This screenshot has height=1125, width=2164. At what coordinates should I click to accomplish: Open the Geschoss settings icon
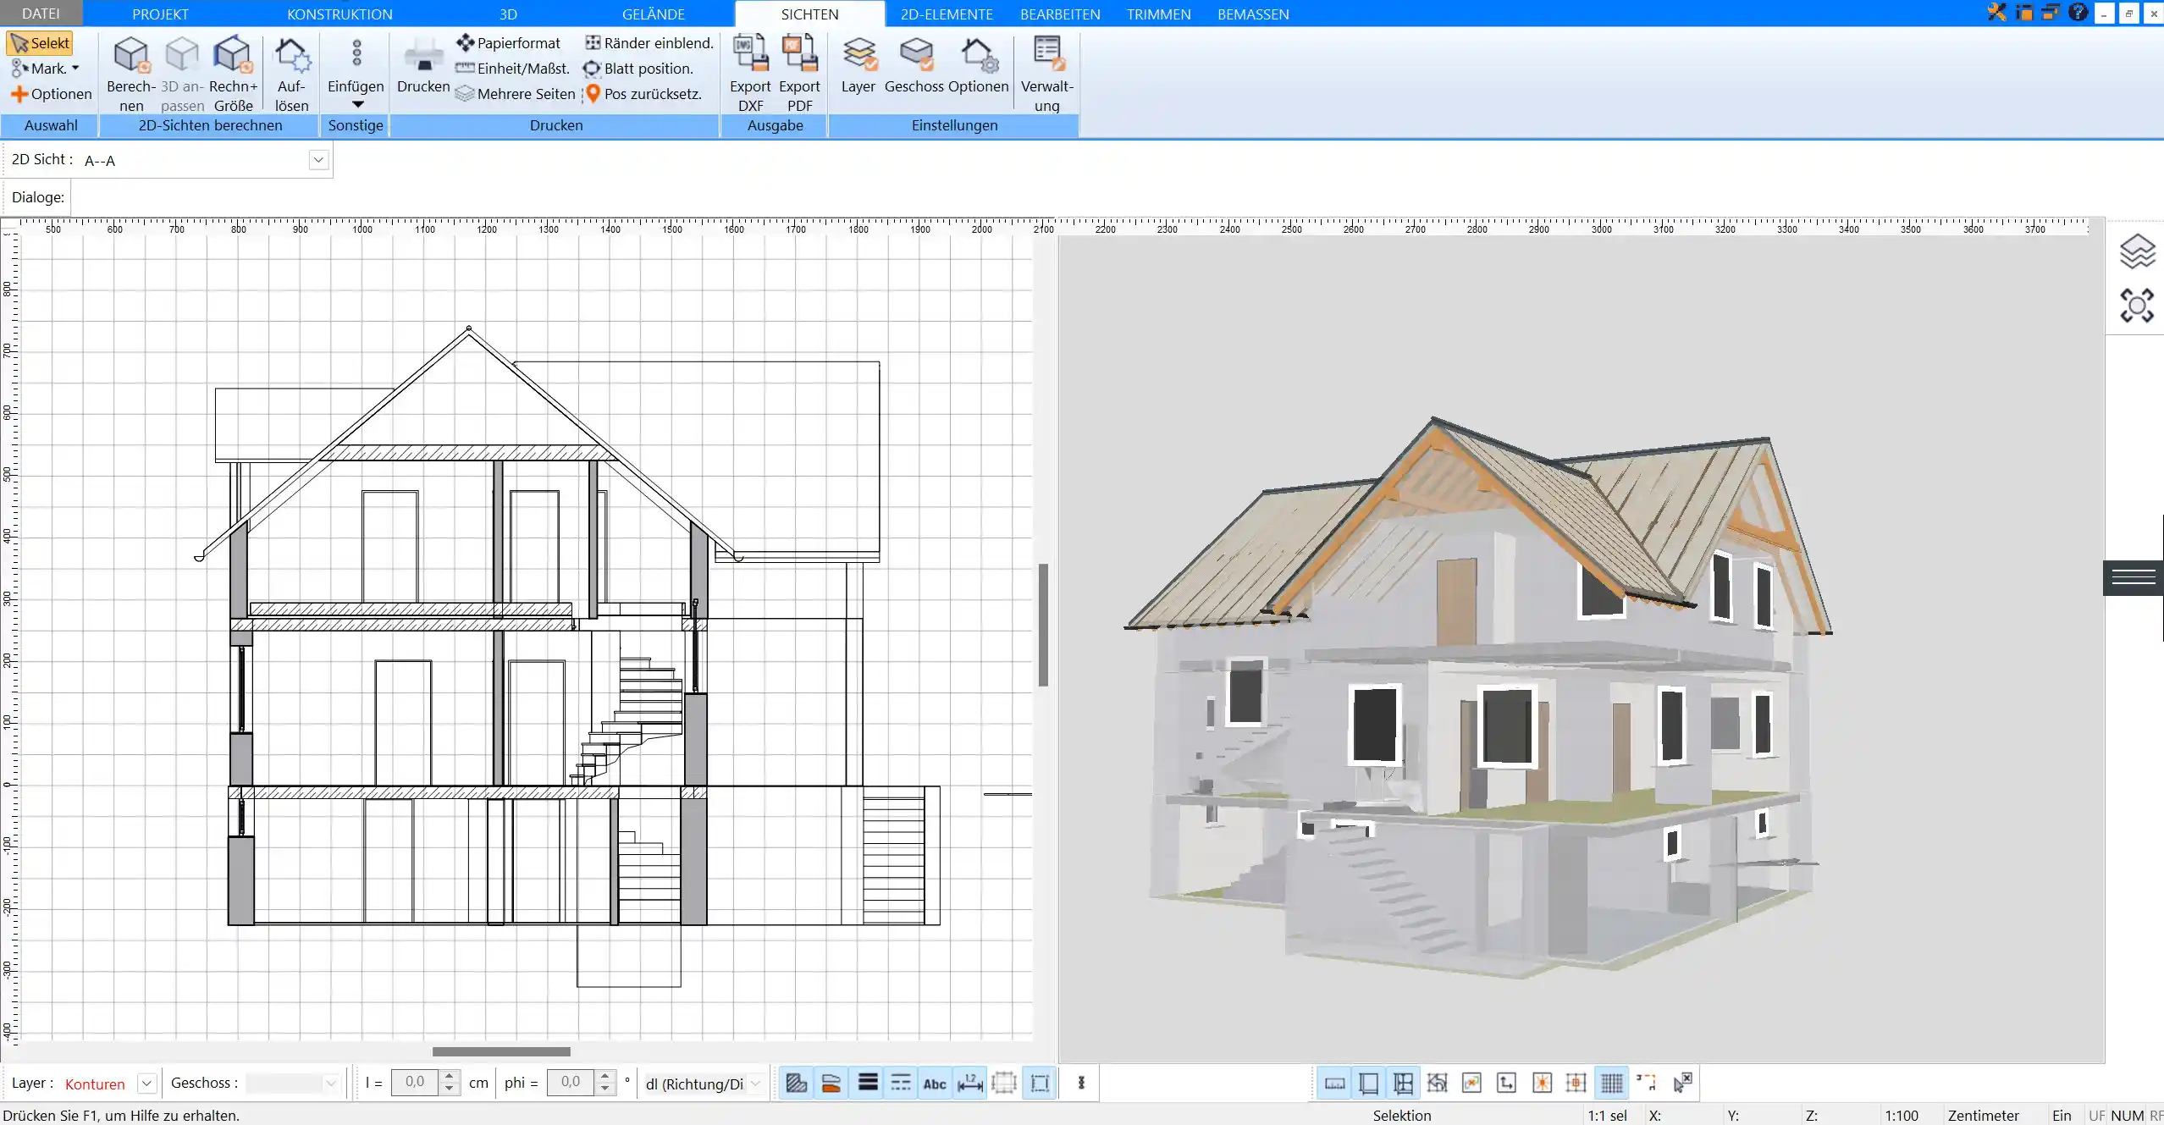tap(915, 54)
